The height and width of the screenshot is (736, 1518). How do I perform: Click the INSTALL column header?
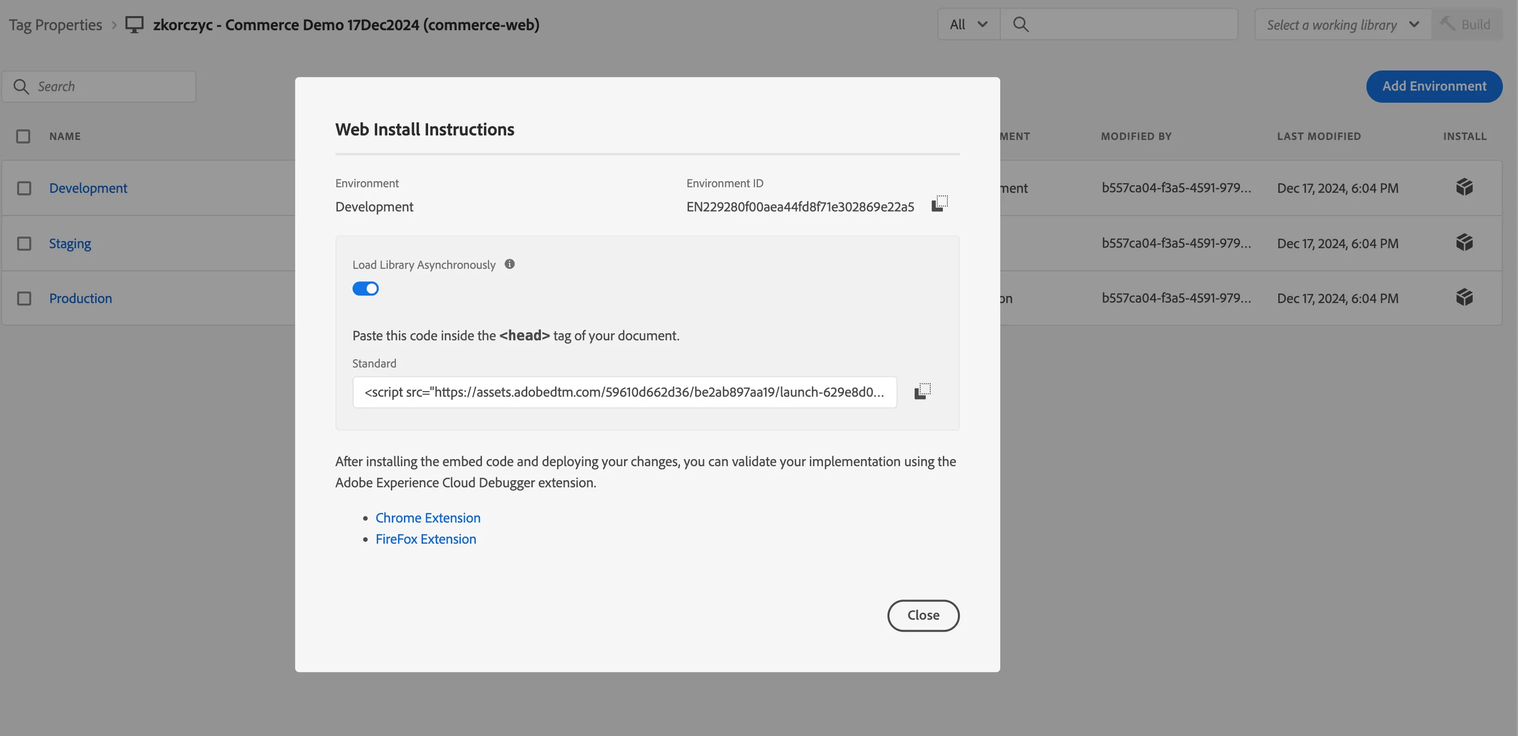tap(1465, 136)
